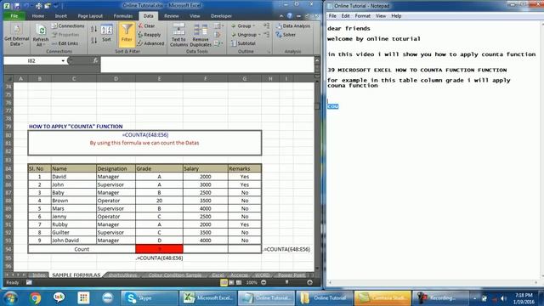Click Save icon in Quick Access Toolbar
This screenshot has width=544, height=306.
coord(17,6)
